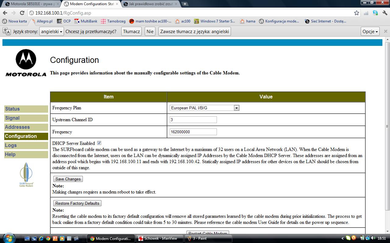390x243 pixels.
Task: Click the Nie button in translate bar
Action: tap(150, 31)
